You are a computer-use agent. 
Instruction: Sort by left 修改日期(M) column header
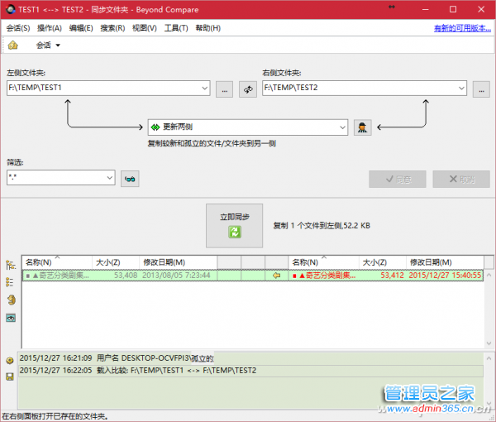(178, 262)
